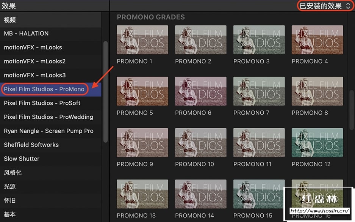The height and width of the screenshot is (222, 355).
Task: Pick the PROMONO 7 effect thumbnail
Action: coord(259,91)
